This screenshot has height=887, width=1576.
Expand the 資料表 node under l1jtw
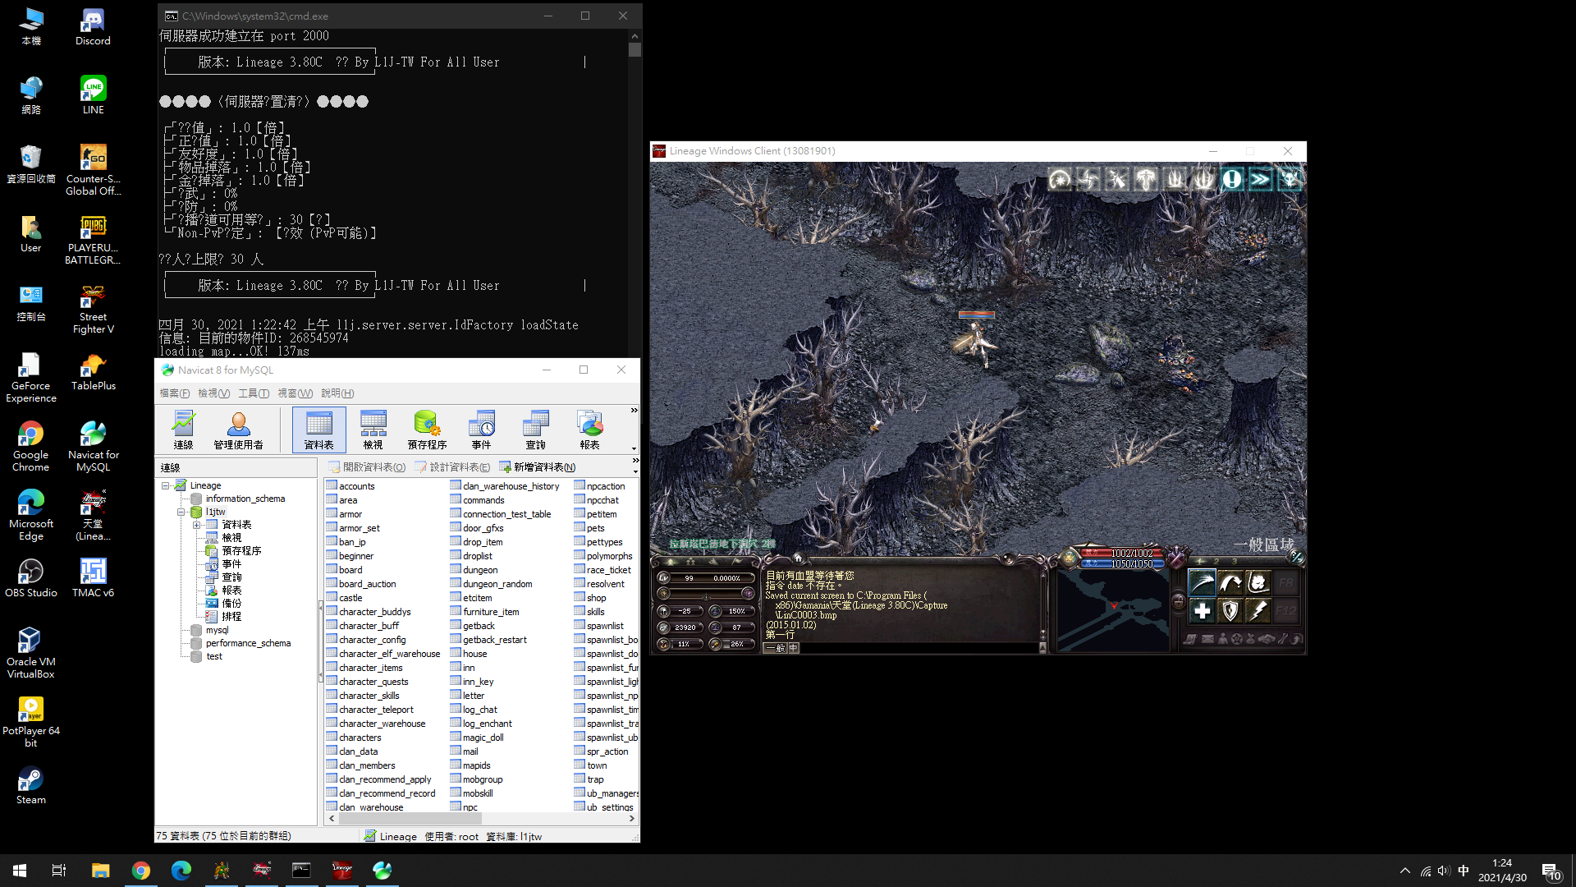(197, 525)
